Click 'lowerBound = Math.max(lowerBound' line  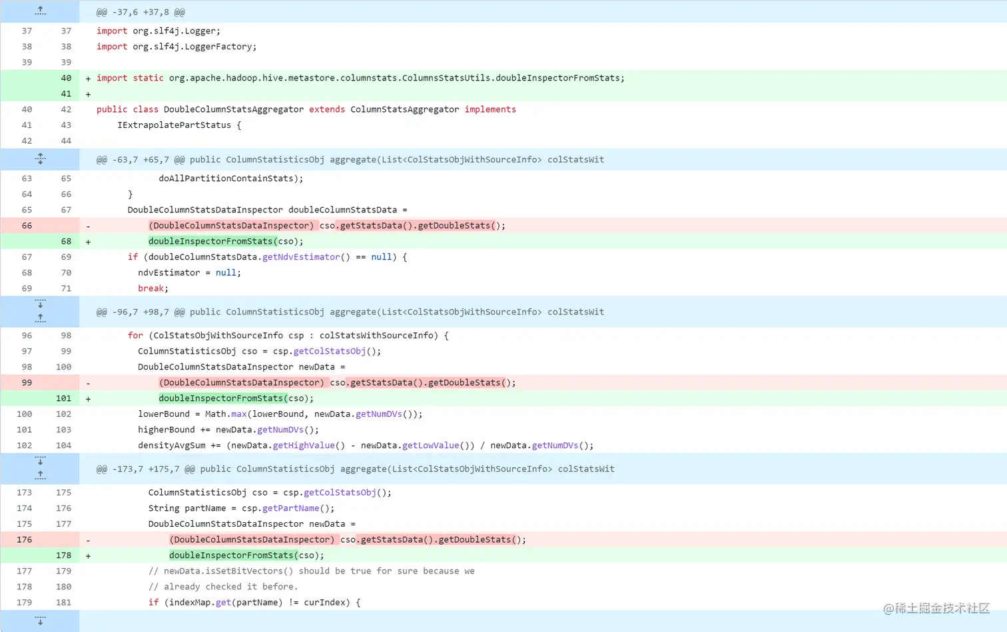280,414
